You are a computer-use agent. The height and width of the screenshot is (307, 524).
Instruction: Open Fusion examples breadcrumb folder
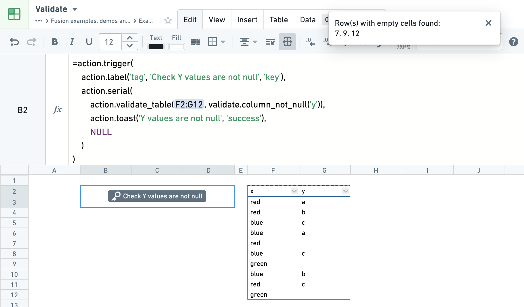tap(91, 21)
